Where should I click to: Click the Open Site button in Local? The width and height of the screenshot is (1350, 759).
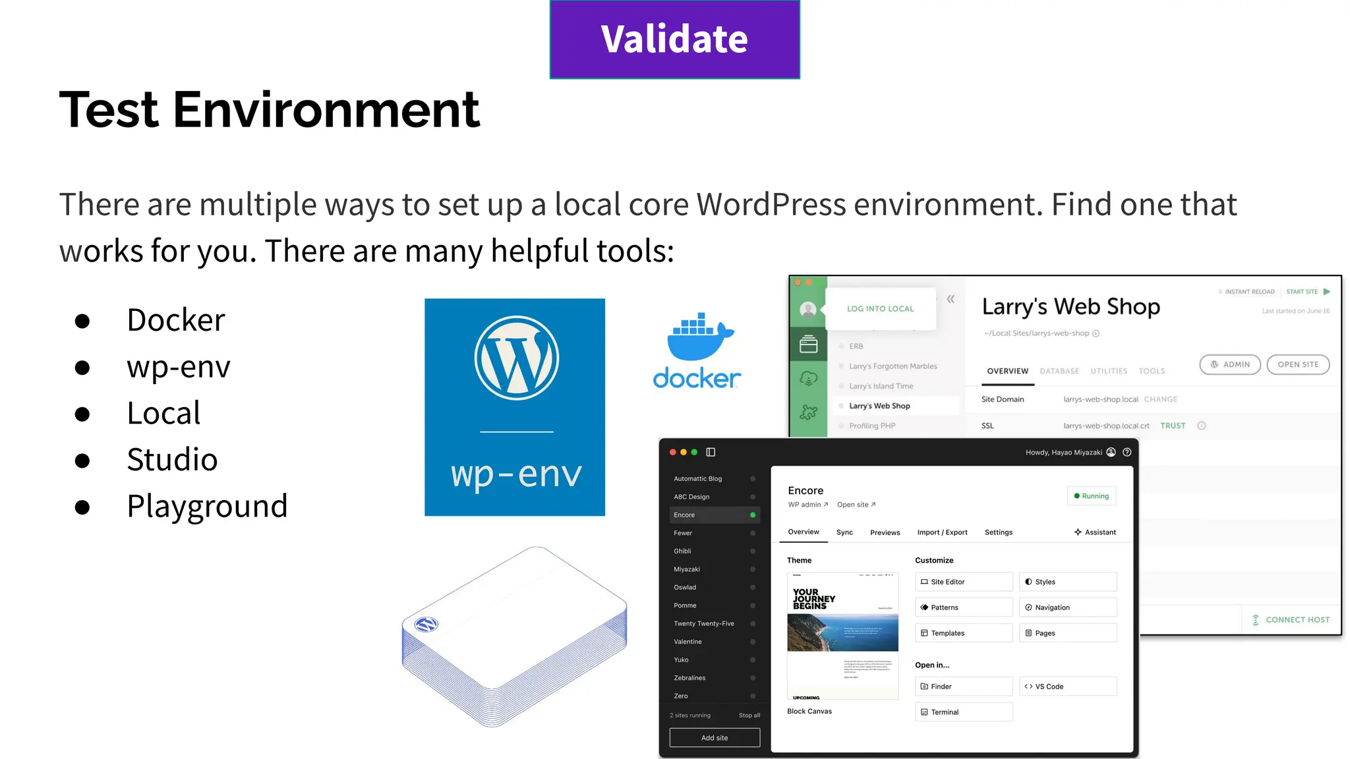click(x=1298, y=364)
